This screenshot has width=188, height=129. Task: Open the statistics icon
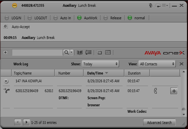(x=108, y=52)
